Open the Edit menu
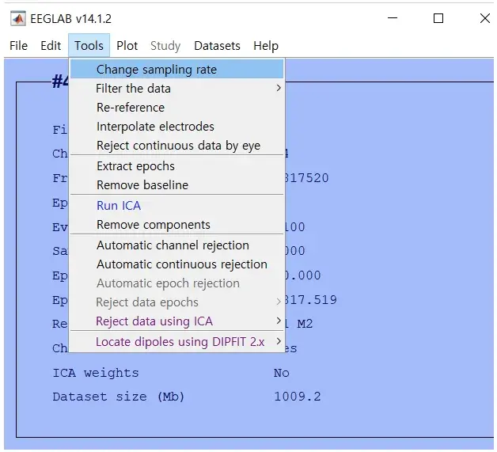The width and height of the screenshot is (497, 452). pos(51,46)
